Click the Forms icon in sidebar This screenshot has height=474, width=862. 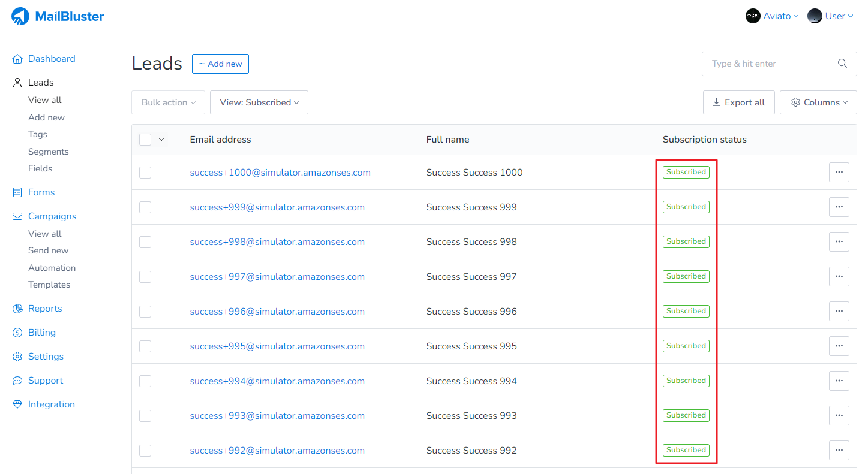[x=17, y=192]
